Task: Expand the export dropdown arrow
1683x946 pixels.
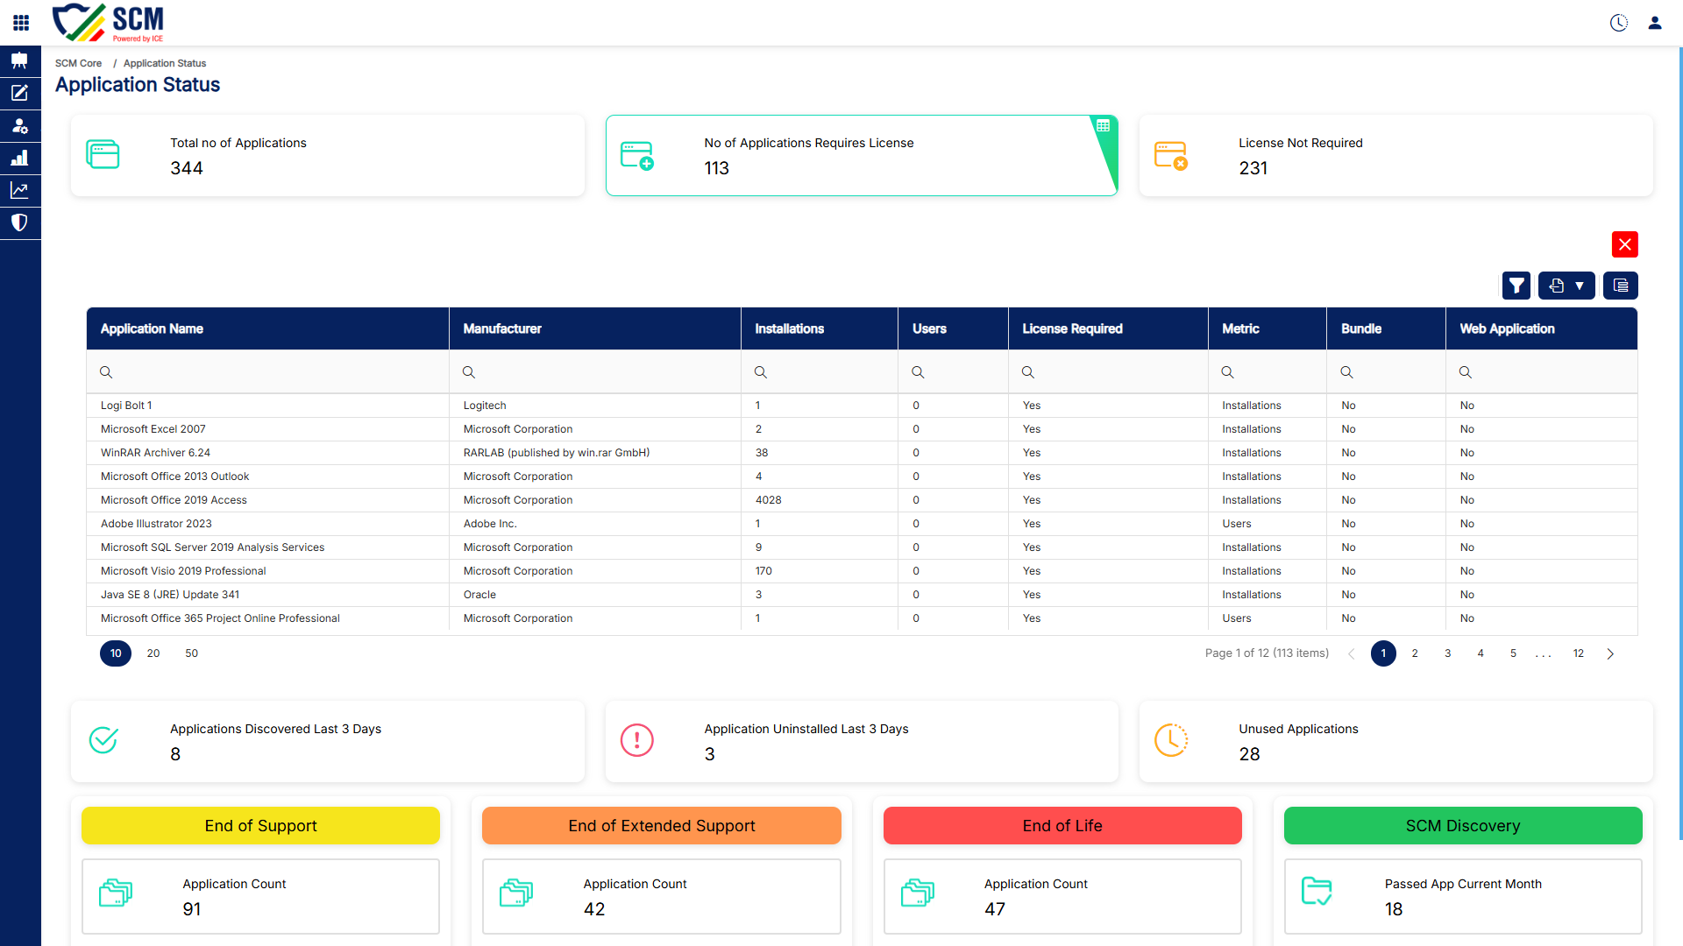Action: click(x=1580, y=286)
